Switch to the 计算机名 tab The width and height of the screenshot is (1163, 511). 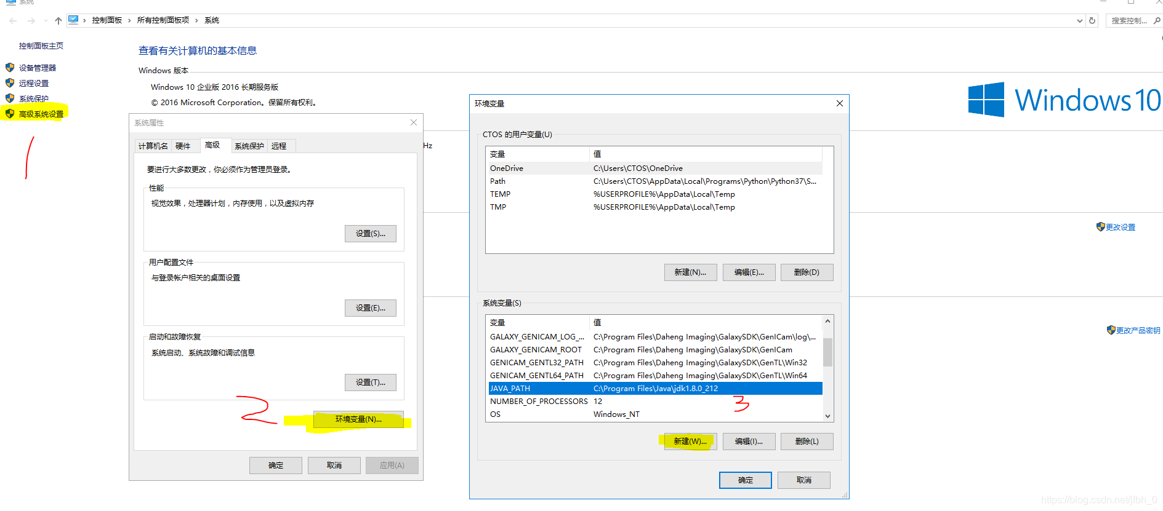coord(153,146)
